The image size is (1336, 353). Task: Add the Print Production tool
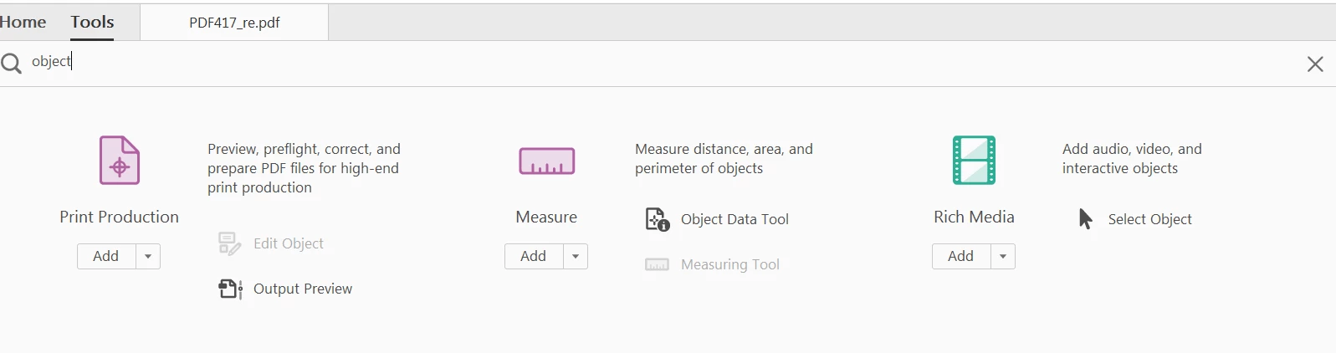pos(105,256)
